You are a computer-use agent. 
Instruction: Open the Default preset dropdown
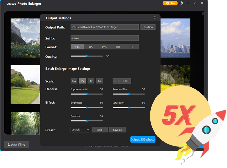coord(80,130)
